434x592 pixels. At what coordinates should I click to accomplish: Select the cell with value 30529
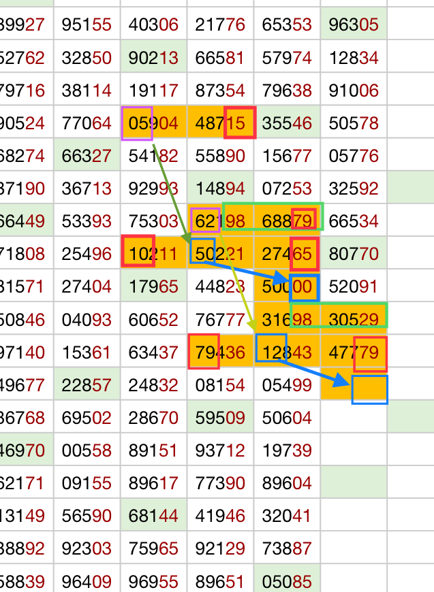(354, 318)
